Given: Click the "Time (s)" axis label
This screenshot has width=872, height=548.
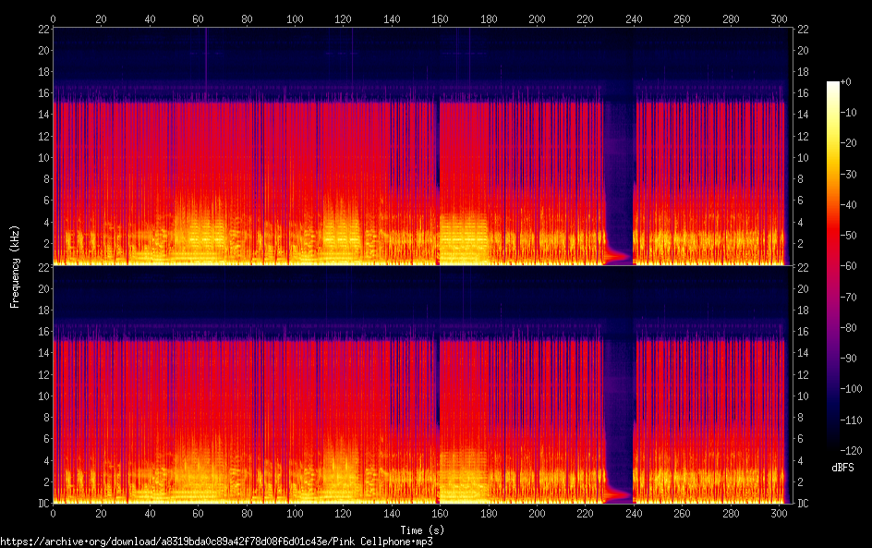Looking at the screenshot, I should coord(420,530).
